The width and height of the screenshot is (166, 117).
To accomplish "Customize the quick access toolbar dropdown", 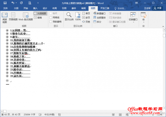I will click(38, 3).
